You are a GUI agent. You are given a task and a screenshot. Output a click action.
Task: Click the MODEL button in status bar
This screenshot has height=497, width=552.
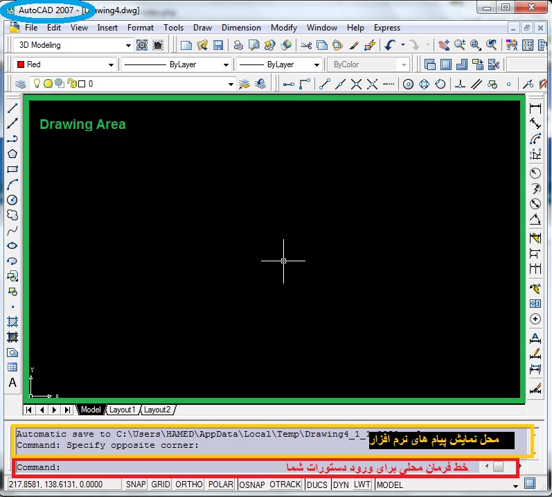pyautogui.click(x=389, y=485)
